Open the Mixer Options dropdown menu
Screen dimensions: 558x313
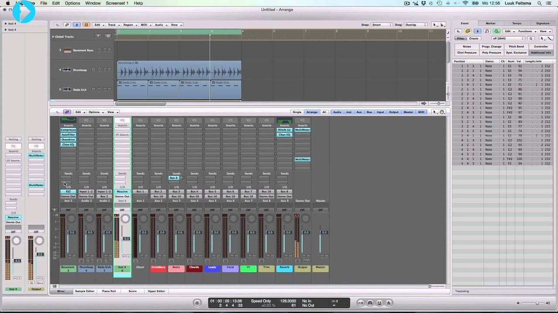pos(95,112)
